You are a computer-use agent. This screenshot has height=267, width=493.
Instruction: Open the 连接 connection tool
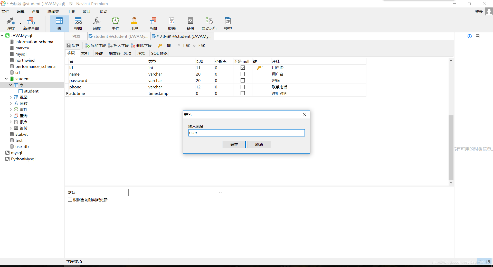pos(11,24)
